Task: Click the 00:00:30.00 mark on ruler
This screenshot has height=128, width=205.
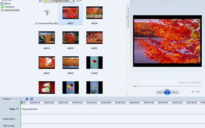Action: click(x=106, y=103)
